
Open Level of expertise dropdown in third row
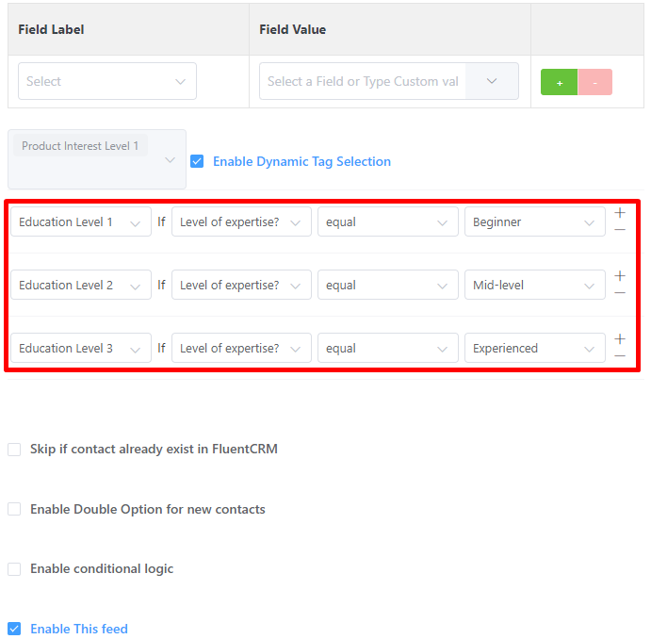[240, 349]
